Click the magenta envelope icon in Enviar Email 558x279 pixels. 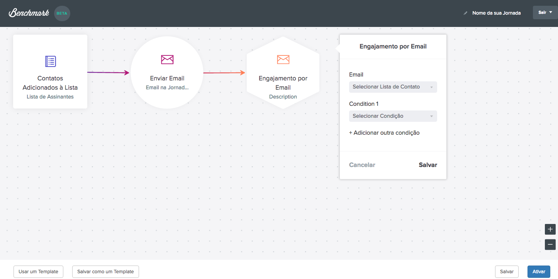pyautogui.click(x=167, y=59)
